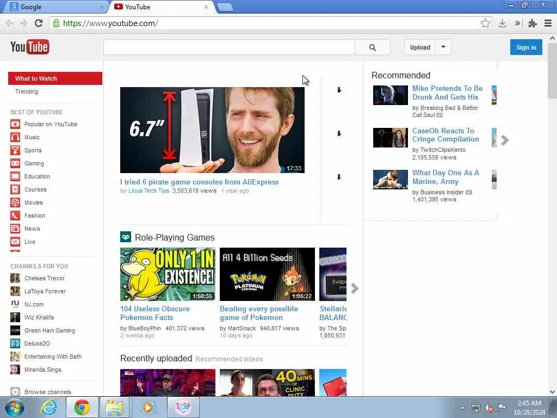The height and width of the screenshot is (418, 557).
Task: Launch Internet Explorer from the taskbar
Action: point(48,408)
